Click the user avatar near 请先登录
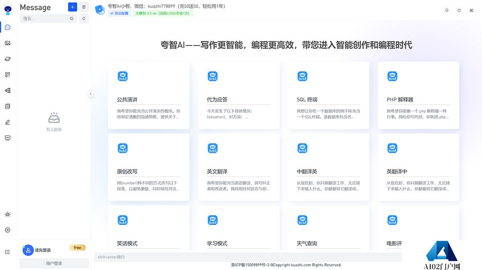The height and width of the screenshot is (270, 482). [28, 250]
